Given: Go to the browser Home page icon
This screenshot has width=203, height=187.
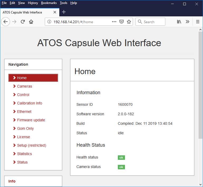Looking at the screenshot, I should pos(31,22).
